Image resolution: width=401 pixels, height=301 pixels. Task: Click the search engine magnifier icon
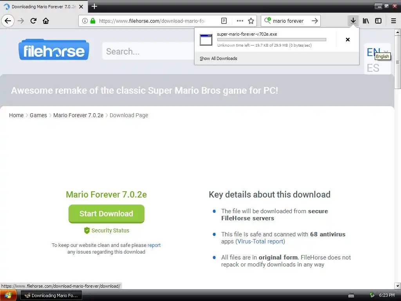tap(267, 20)
